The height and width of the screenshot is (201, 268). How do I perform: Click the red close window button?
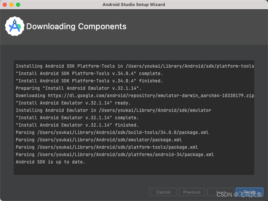click(x=5, y=5)
